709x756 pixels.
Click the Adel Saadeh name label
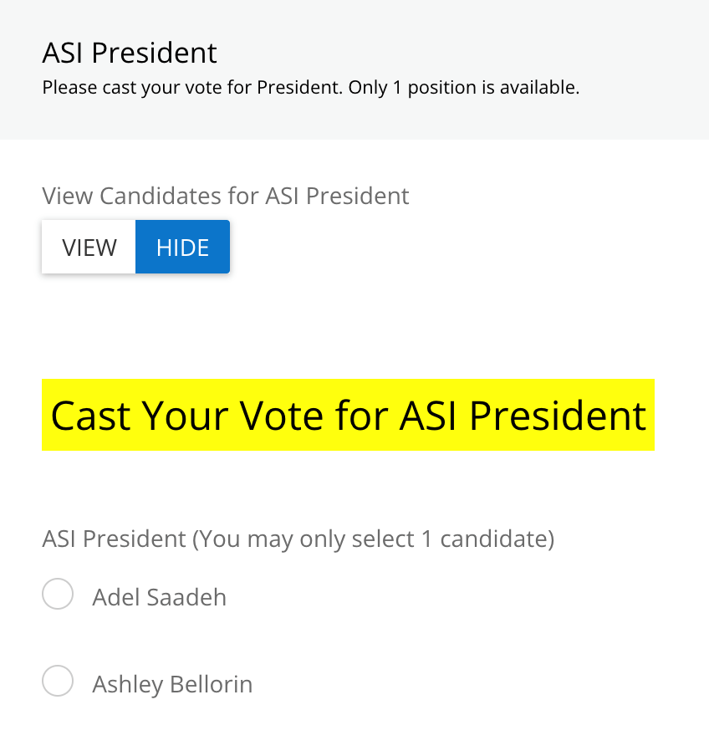click(x=159, y=597)
